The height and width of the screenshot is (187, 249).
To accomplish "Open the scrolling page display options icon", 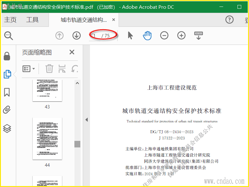I will pyautogui.click(x=199, y=36).
